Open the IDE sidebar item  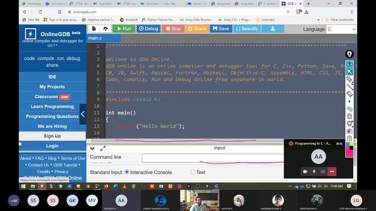tap(52, 77)
